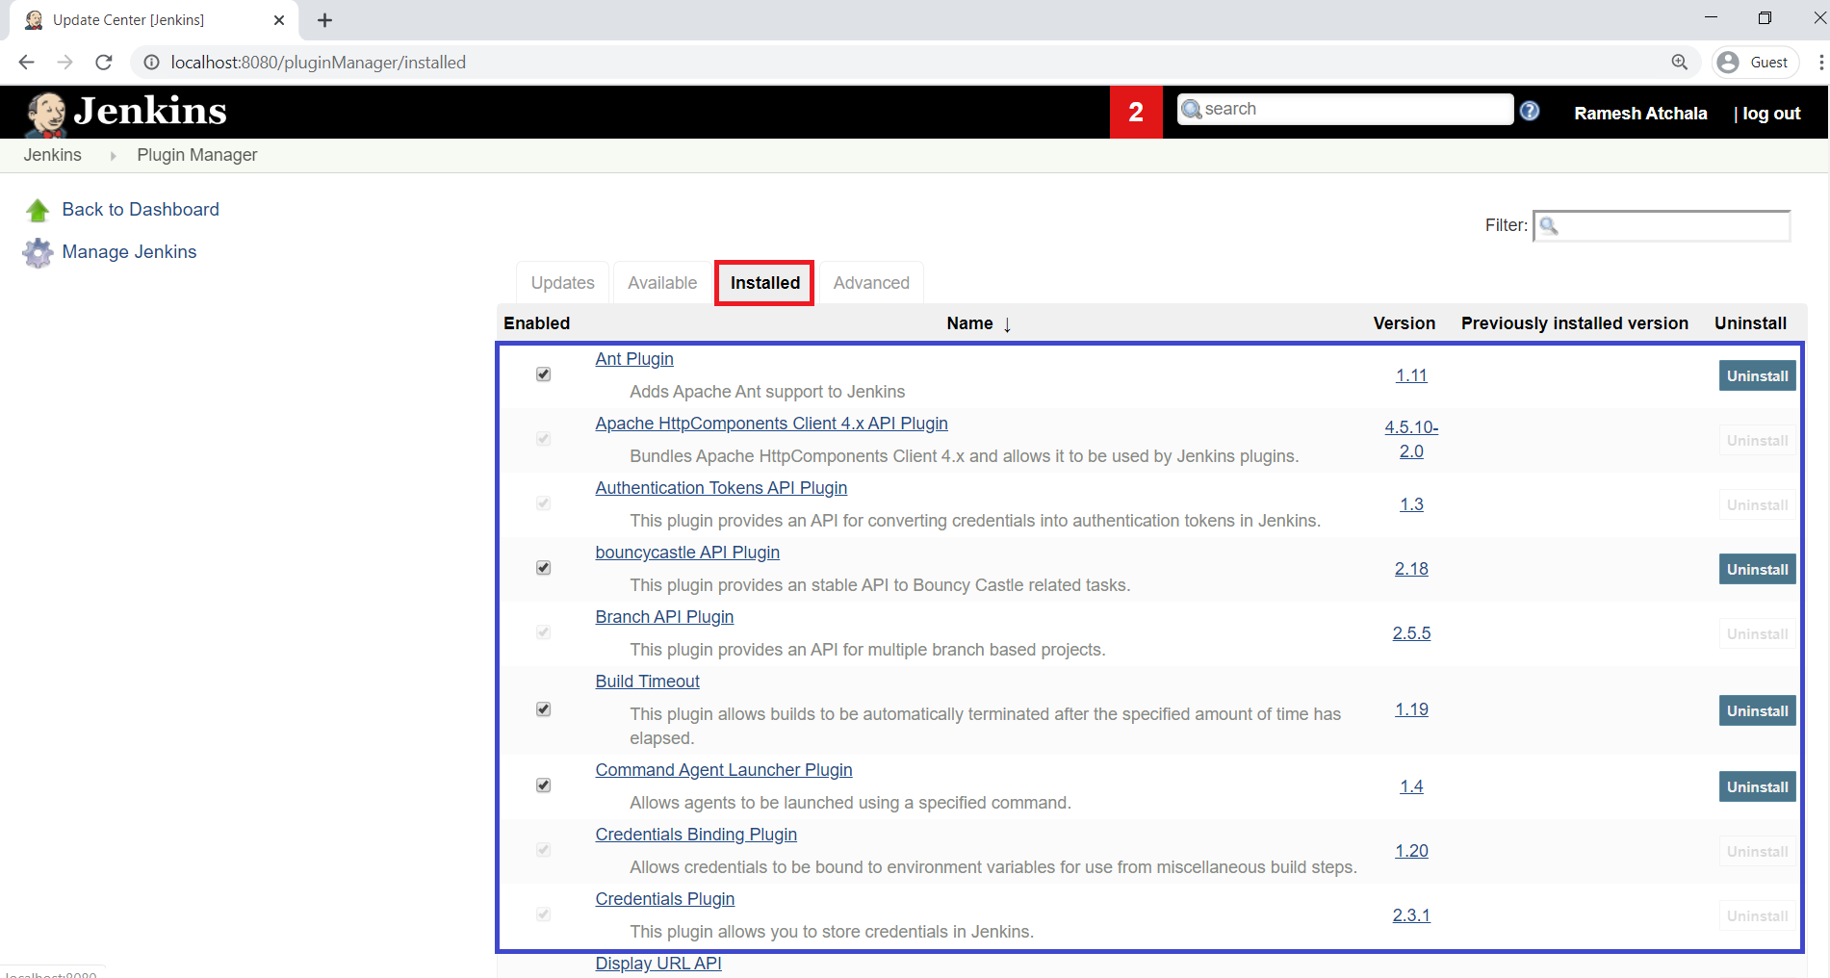Click the Branch API Plugin checkbox
The height and width of the screenshot is (978, 1830).
coord(544,632)
